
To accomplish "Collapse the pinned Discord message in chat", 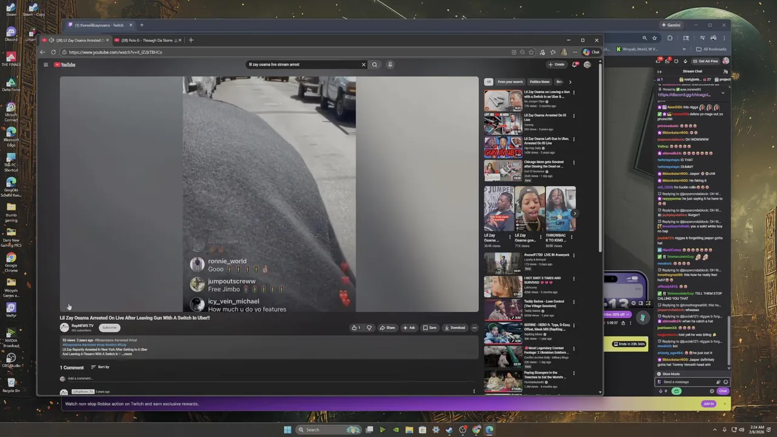I will coord(722,94).
